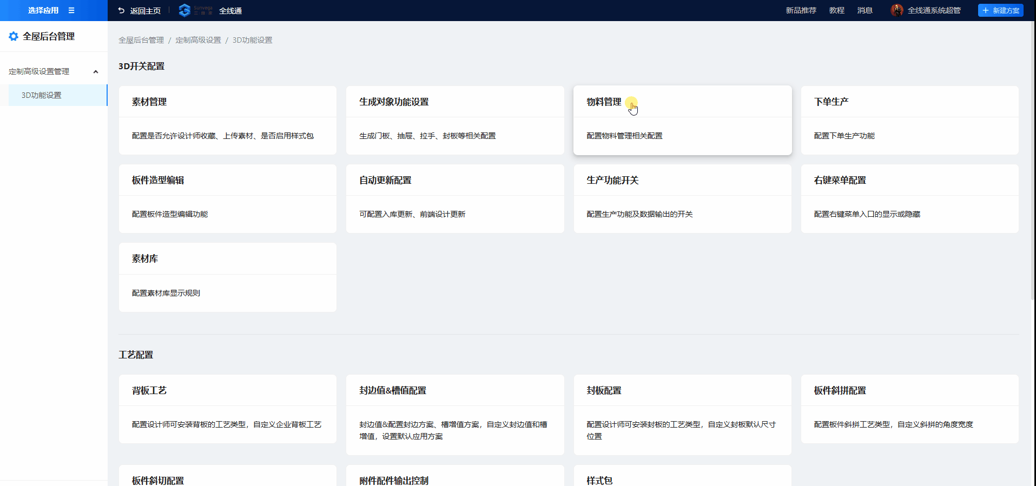Click 全屋后台管理 breadcrumb
1036x486 pixels.
click(x=141, y=40)
